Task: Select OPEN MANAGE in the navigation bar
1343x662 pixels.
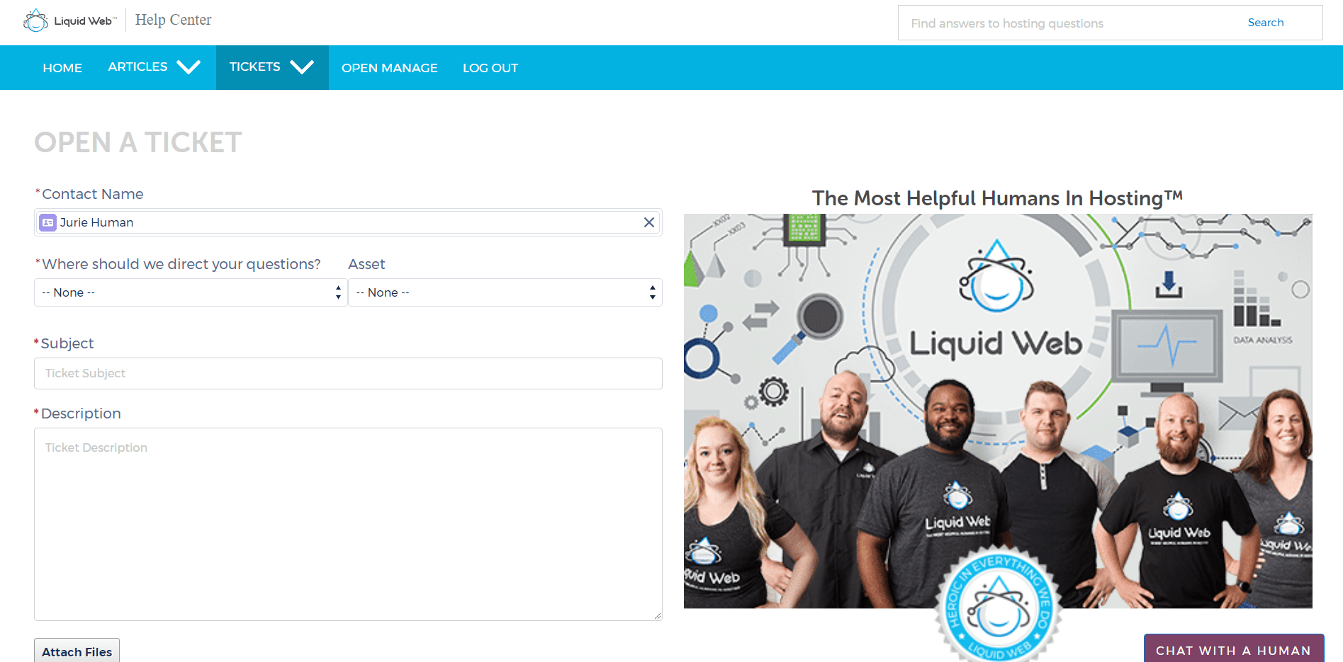Action: click(390, 68)
